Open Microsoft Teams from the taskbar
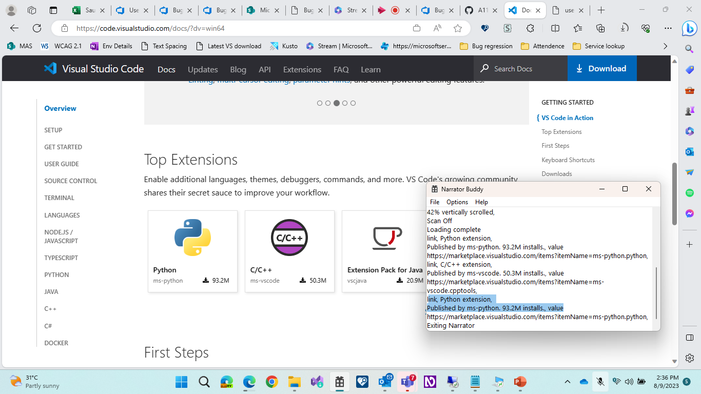The image size is (701, 394). (x=407, y=382)
